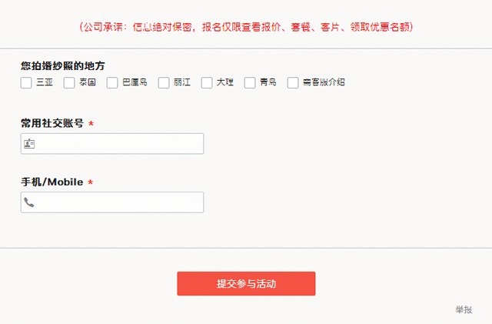Click the red 公司承诺 privacy notice text

246,27
